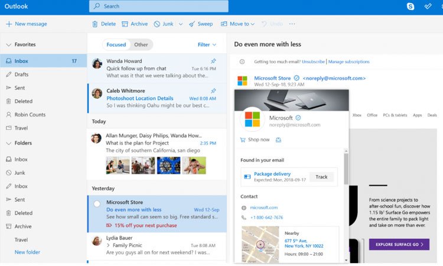Viewport: 443px width, 266px height.
Task: Open the Filter dropdown
Action: 207,44
